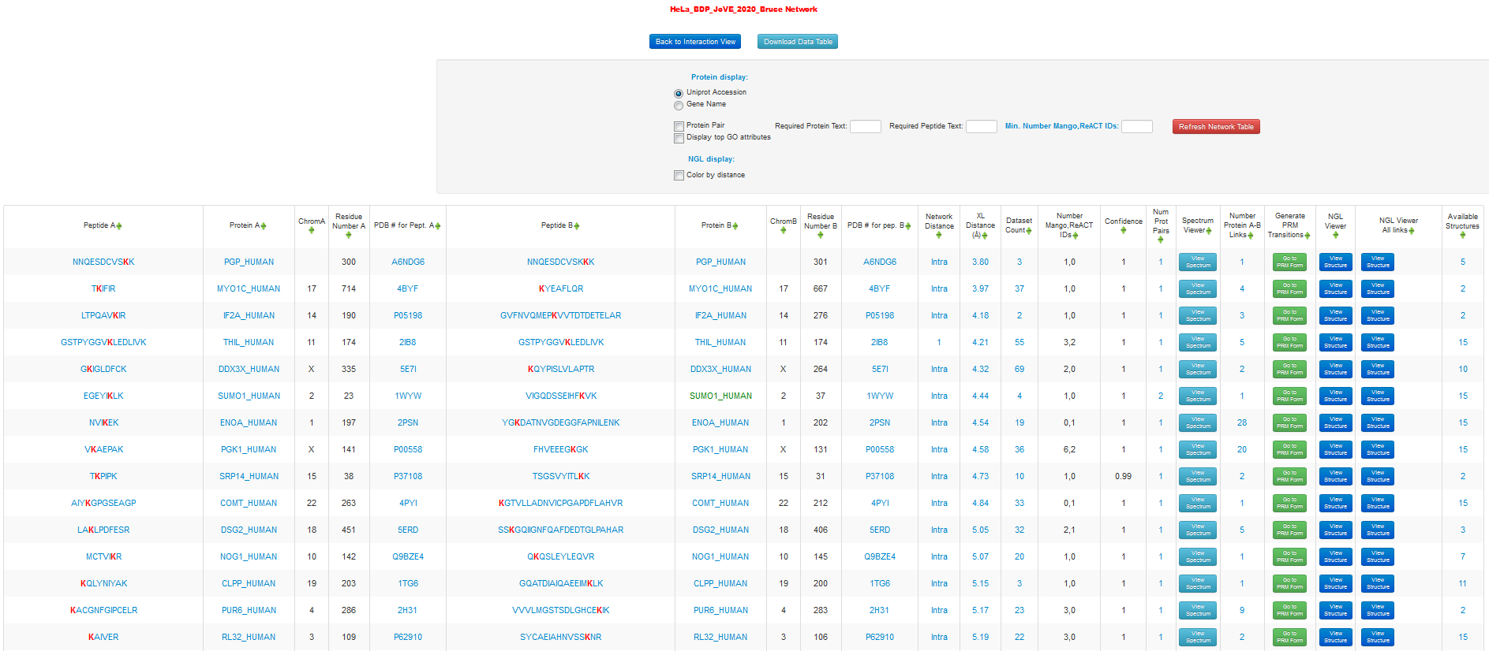Screen dimensions: 1489x651
Task: Sort by Residue Number A arrows
Action: point(349,235)
